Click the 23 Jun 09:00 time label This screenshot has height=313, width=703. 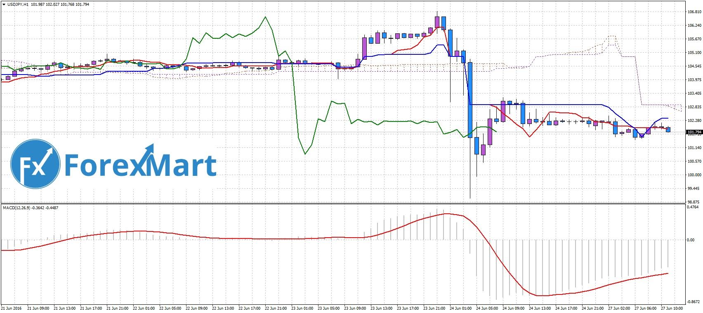(x=355, y=308)
